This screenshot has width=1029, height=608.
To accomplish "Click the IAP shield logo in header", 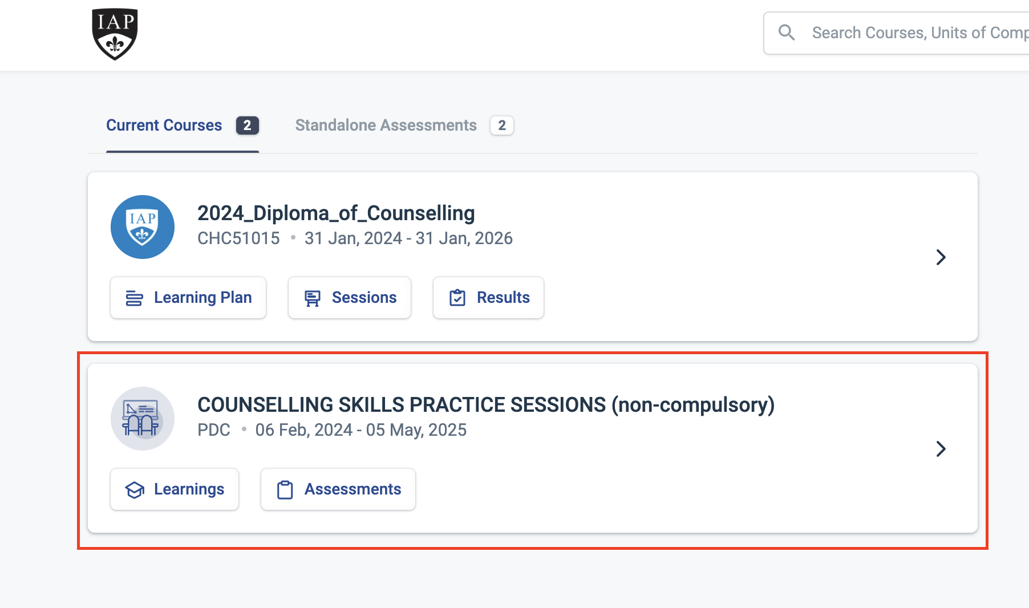I will point(115,34).
